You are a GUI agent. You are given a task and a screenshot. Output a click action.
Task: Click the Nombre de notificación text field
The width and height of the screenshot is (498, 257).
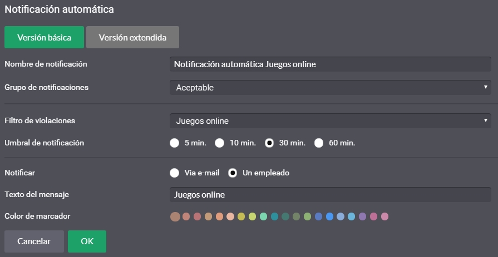click(x=331, y=64)
